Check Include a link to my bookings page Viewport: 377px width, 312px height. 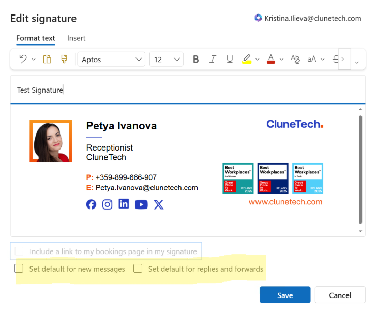click(19, 251)
